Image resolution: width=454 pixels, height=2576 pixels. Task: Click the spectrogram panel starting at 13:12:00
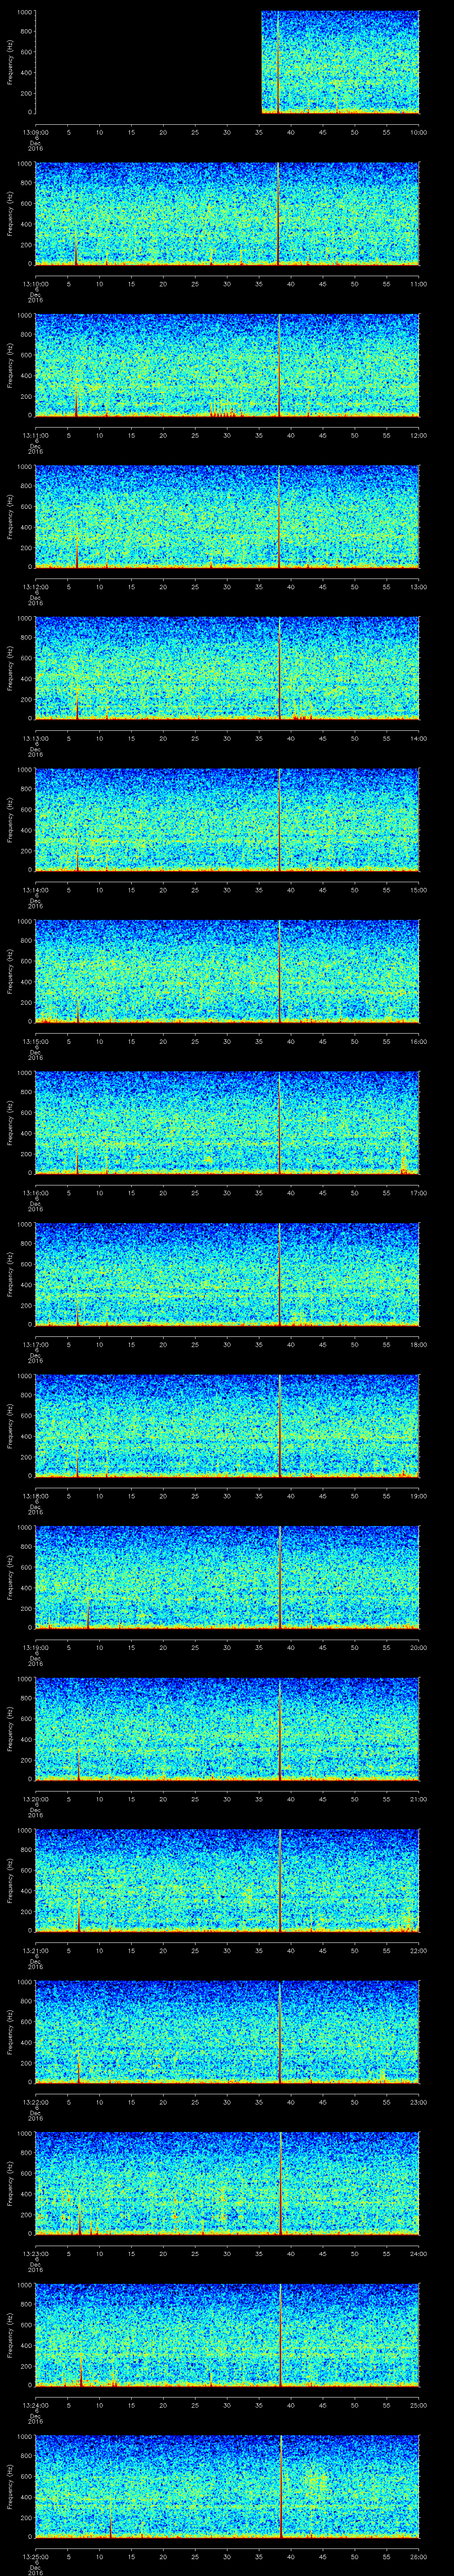tap(227, 517)
